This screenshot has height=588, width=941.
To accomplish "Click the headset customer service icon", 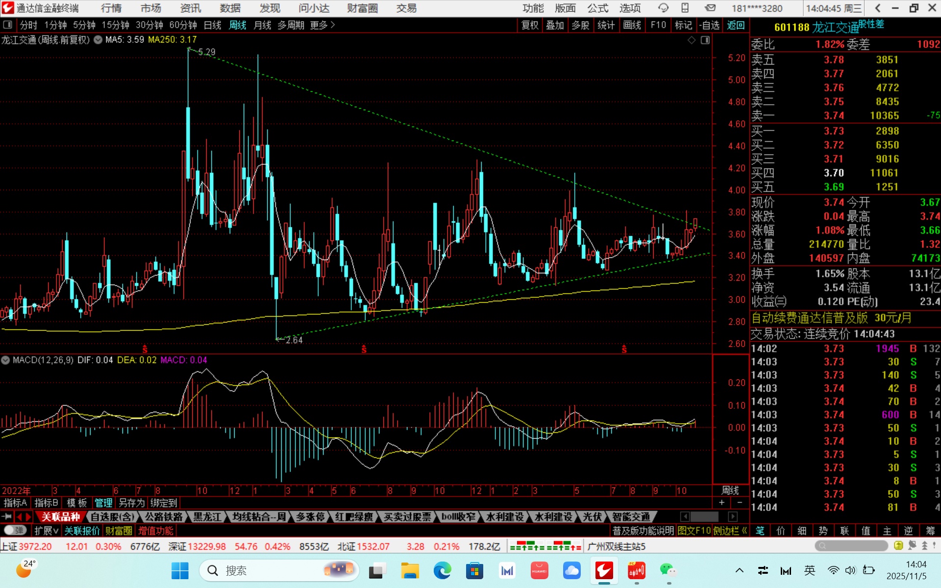I will [663, 8].
